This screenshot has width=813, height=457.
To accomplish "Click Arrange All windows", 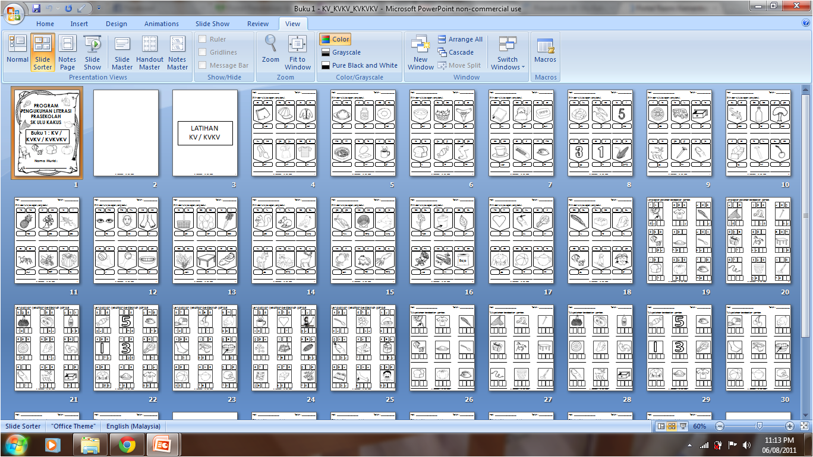I will pos(460,39).
